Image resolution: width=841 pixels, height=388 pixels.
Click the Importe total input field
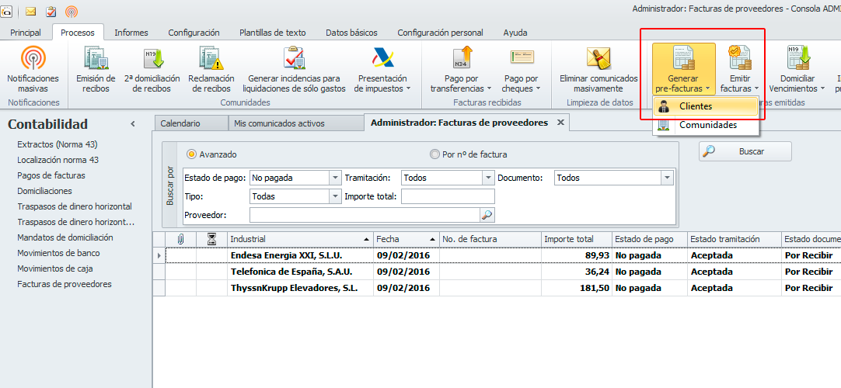448,196
